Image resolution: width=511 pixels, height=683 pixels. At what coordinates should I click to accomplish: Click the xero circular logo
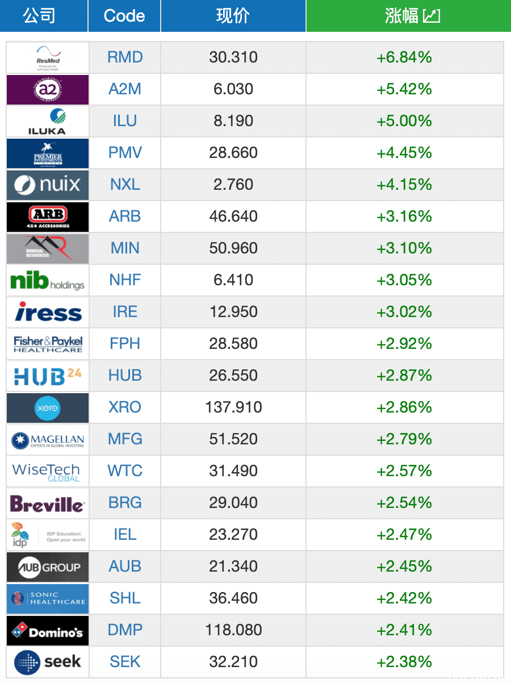pos(48,407)
